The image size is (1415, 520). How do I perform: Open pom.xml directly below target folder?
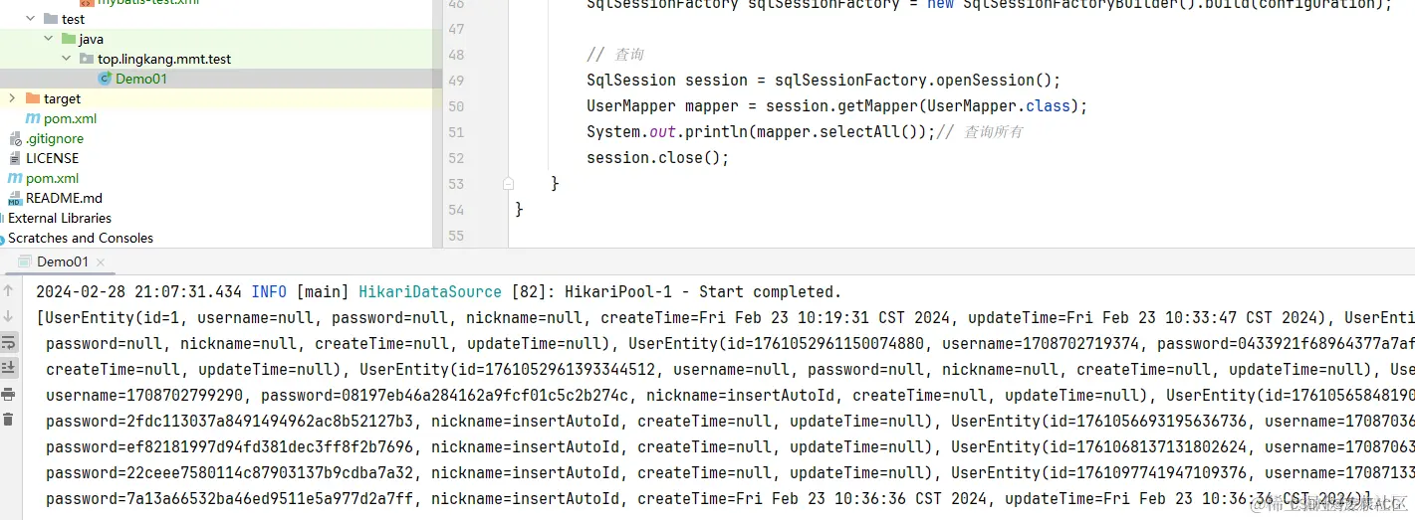[x=70, y=118]
